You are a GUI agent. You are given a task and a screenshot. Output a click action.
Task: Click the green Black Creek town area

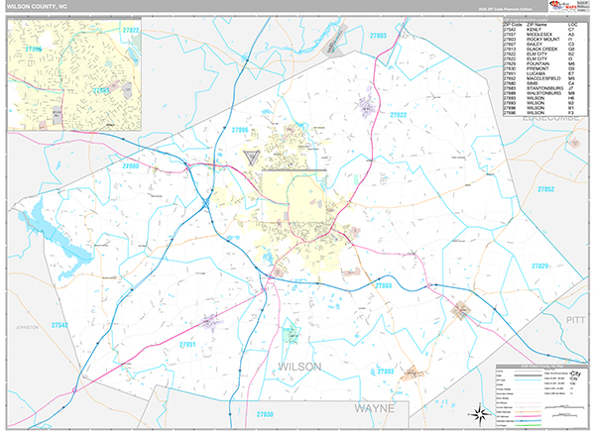point(291,334)
